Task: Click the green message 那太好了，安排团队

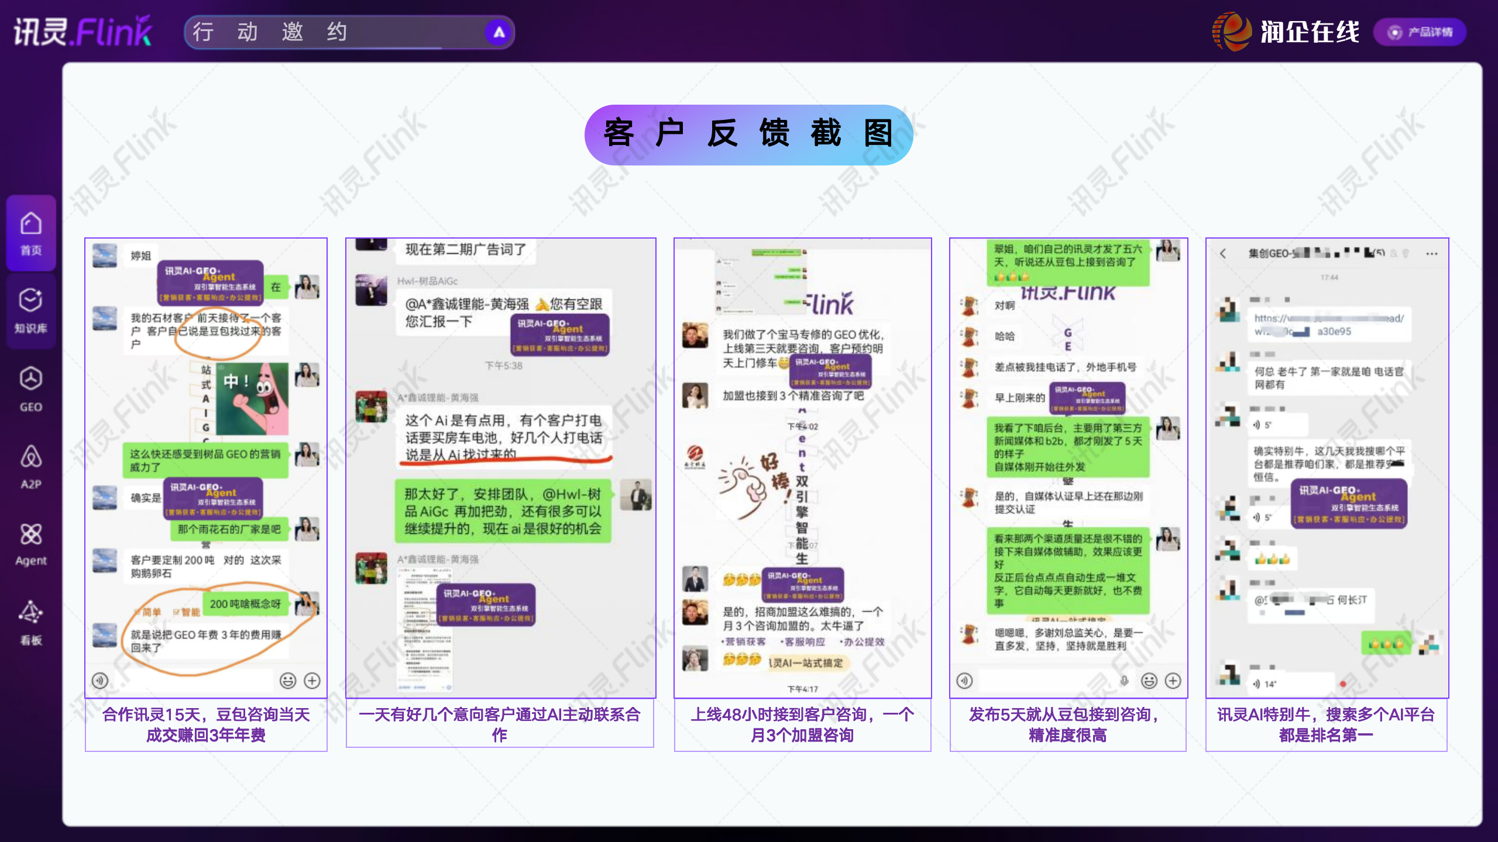Action: (503, 511)
